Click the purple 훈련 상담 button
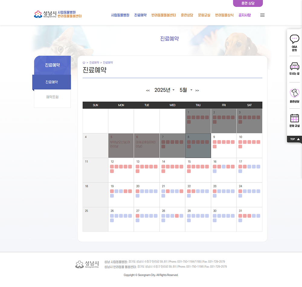The image size is (302, 287). point(248,3)
